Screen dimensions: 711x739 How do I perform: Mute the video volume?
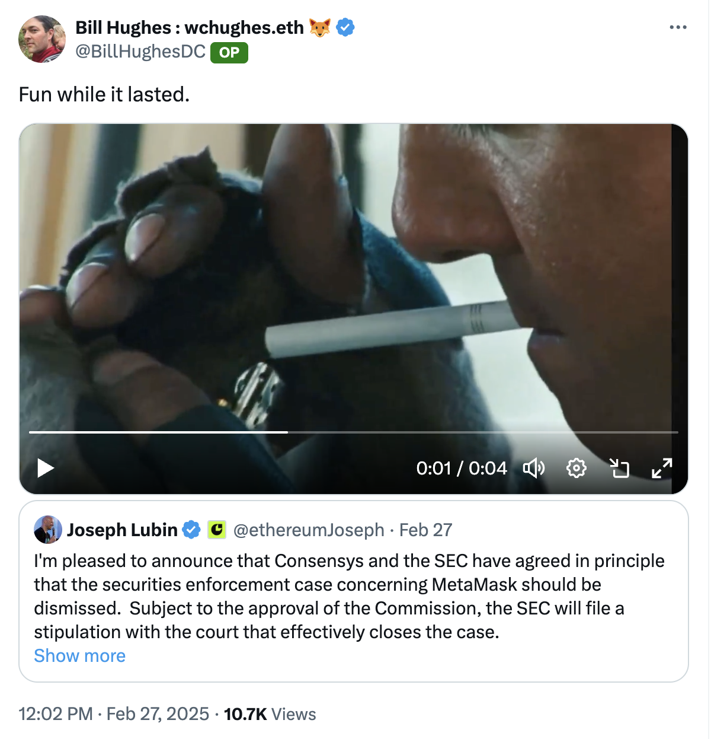(533, 468)
